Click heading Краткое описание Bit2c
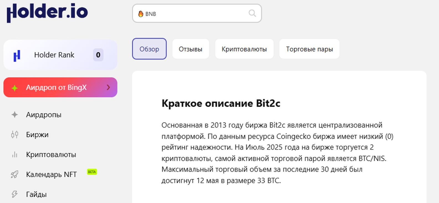The image size is (439, 203). pyautogui.click(x=221, y=103)
